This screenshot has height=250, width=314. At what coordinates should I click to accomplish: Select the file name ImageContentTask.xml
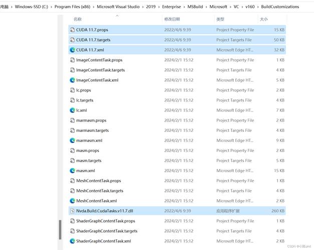click(97, 80)
